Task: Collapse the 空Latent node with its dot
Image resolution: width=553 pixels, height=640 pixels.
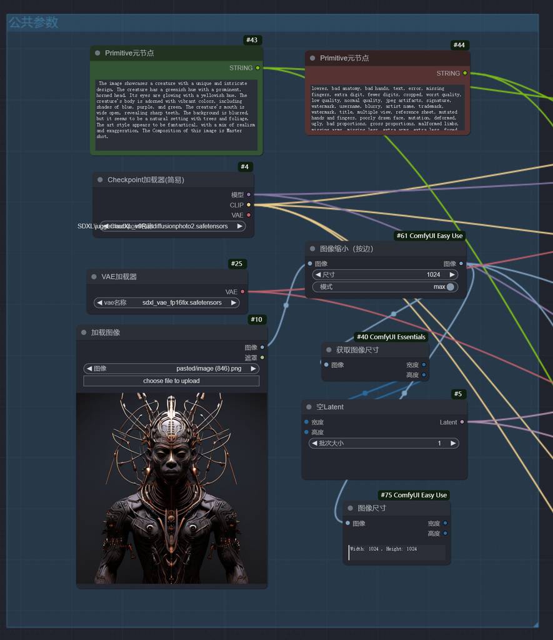Action: tap(309, 407)
